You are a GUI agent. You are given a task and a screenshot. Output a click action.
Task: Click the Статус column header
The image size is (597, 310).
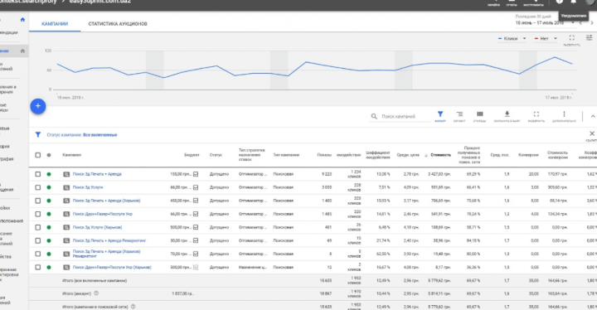216,155
